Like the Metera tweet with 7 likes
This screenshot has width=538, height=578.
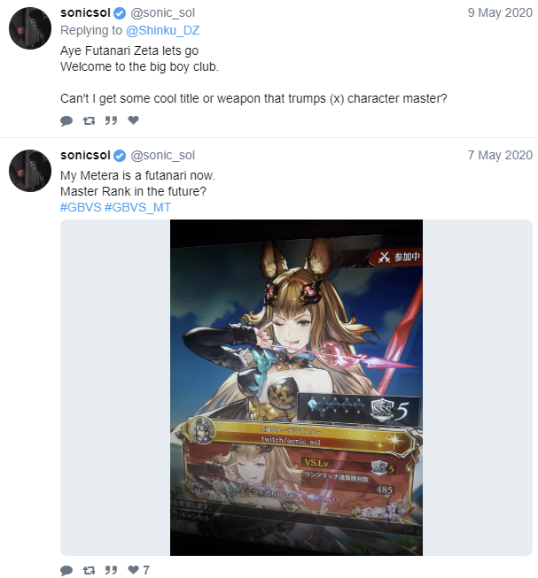[x=138, y=570]
